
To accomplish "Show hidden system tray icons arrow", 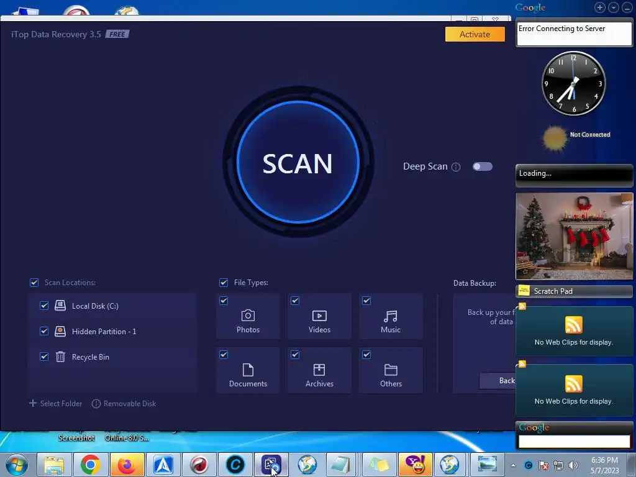I will click(x=513, y=465).
